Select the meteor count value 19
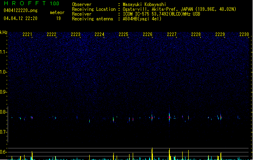This screenshot has width=253, height=160. 58,18
